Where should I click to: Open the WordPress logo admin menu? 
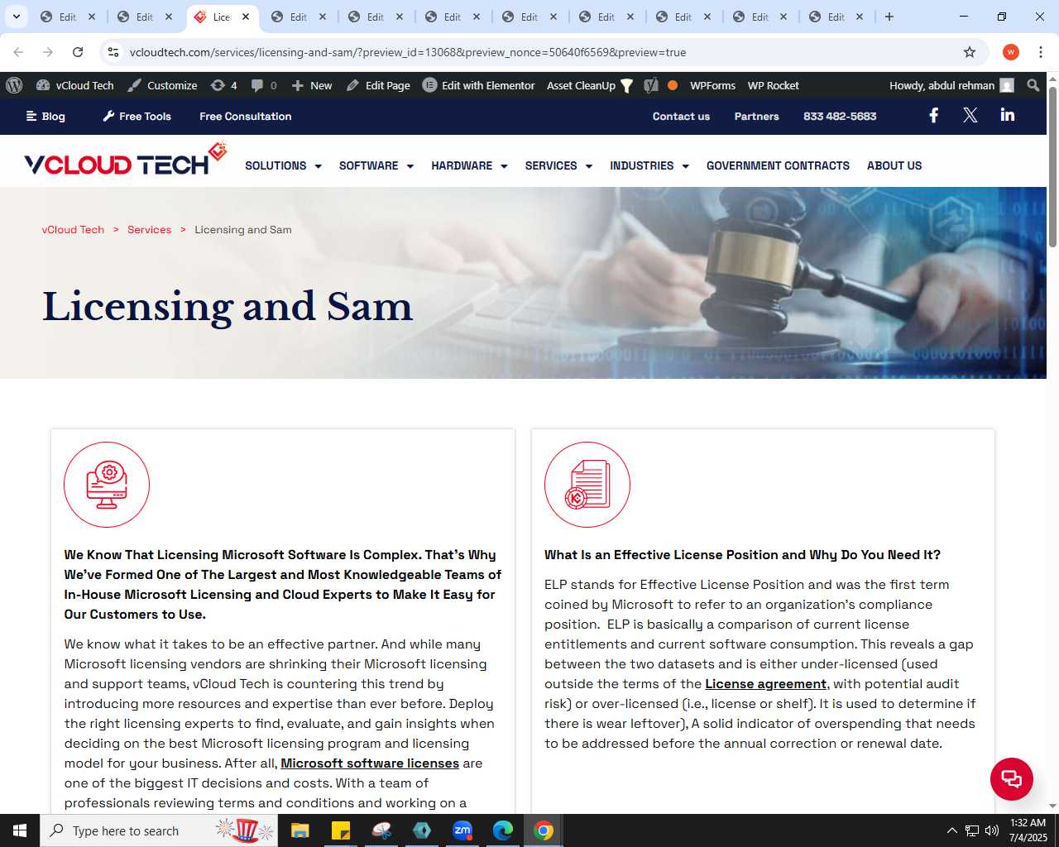(14, 85)
